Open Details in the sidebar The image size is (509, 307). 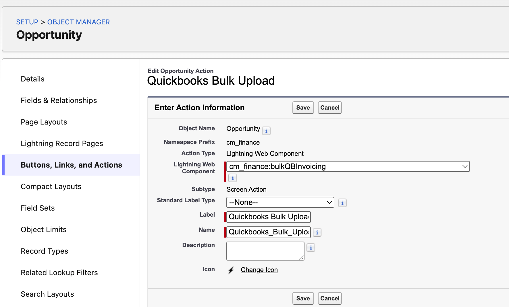pyautogui.click(x=32, y=79)
